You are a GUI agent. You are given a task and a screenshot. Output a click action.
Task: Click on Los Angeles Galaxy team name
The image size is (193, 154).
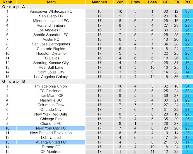[x=51, y=77]
